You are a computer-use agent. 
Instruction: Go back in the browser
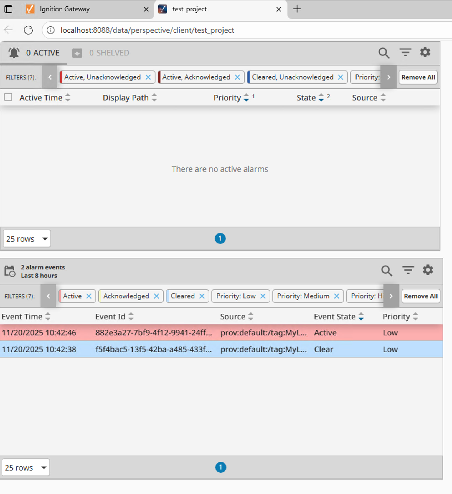tap(9, 30)
